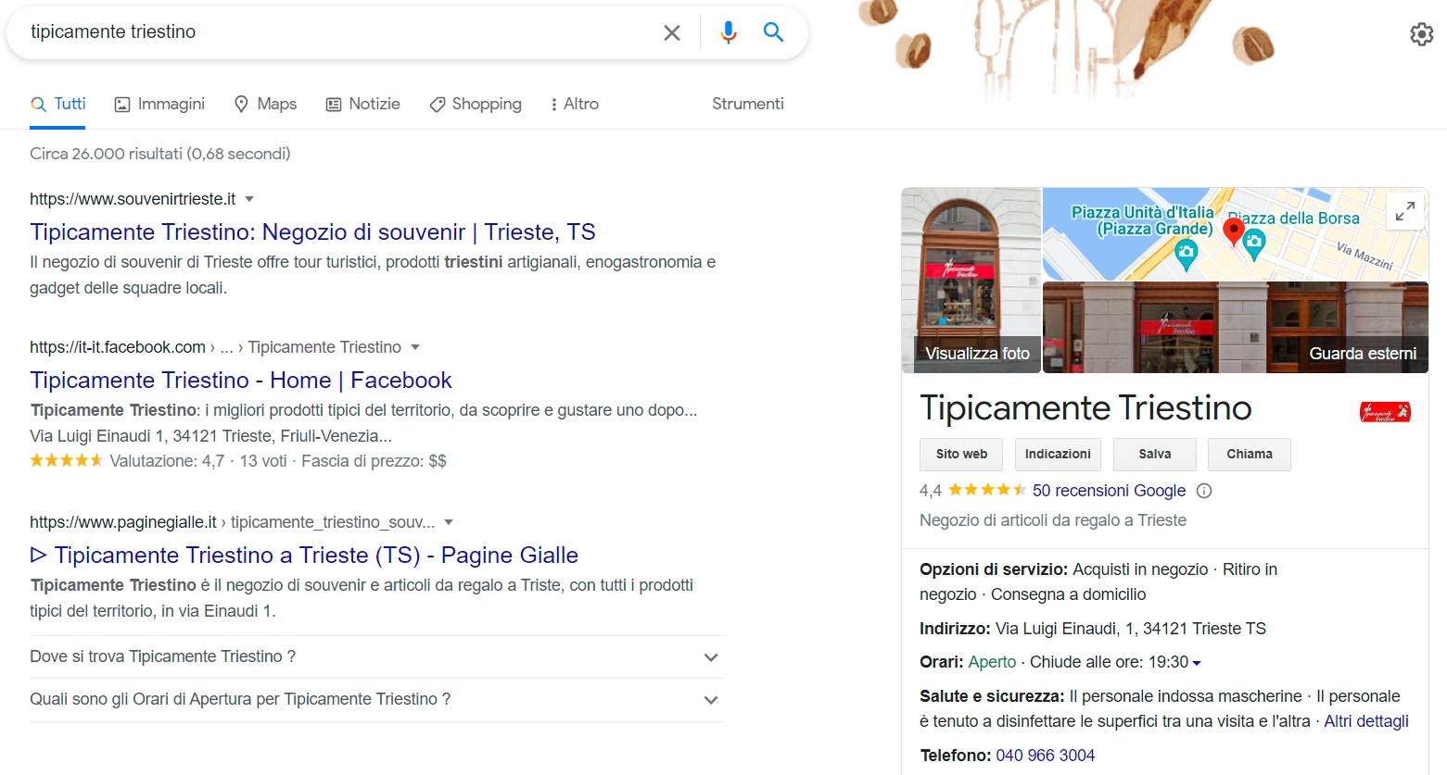Image resolution: width=1447 pixels, height=775 pixels.
Task: Expand opening hours arrow after 19:30
Action: point(1197,663)
